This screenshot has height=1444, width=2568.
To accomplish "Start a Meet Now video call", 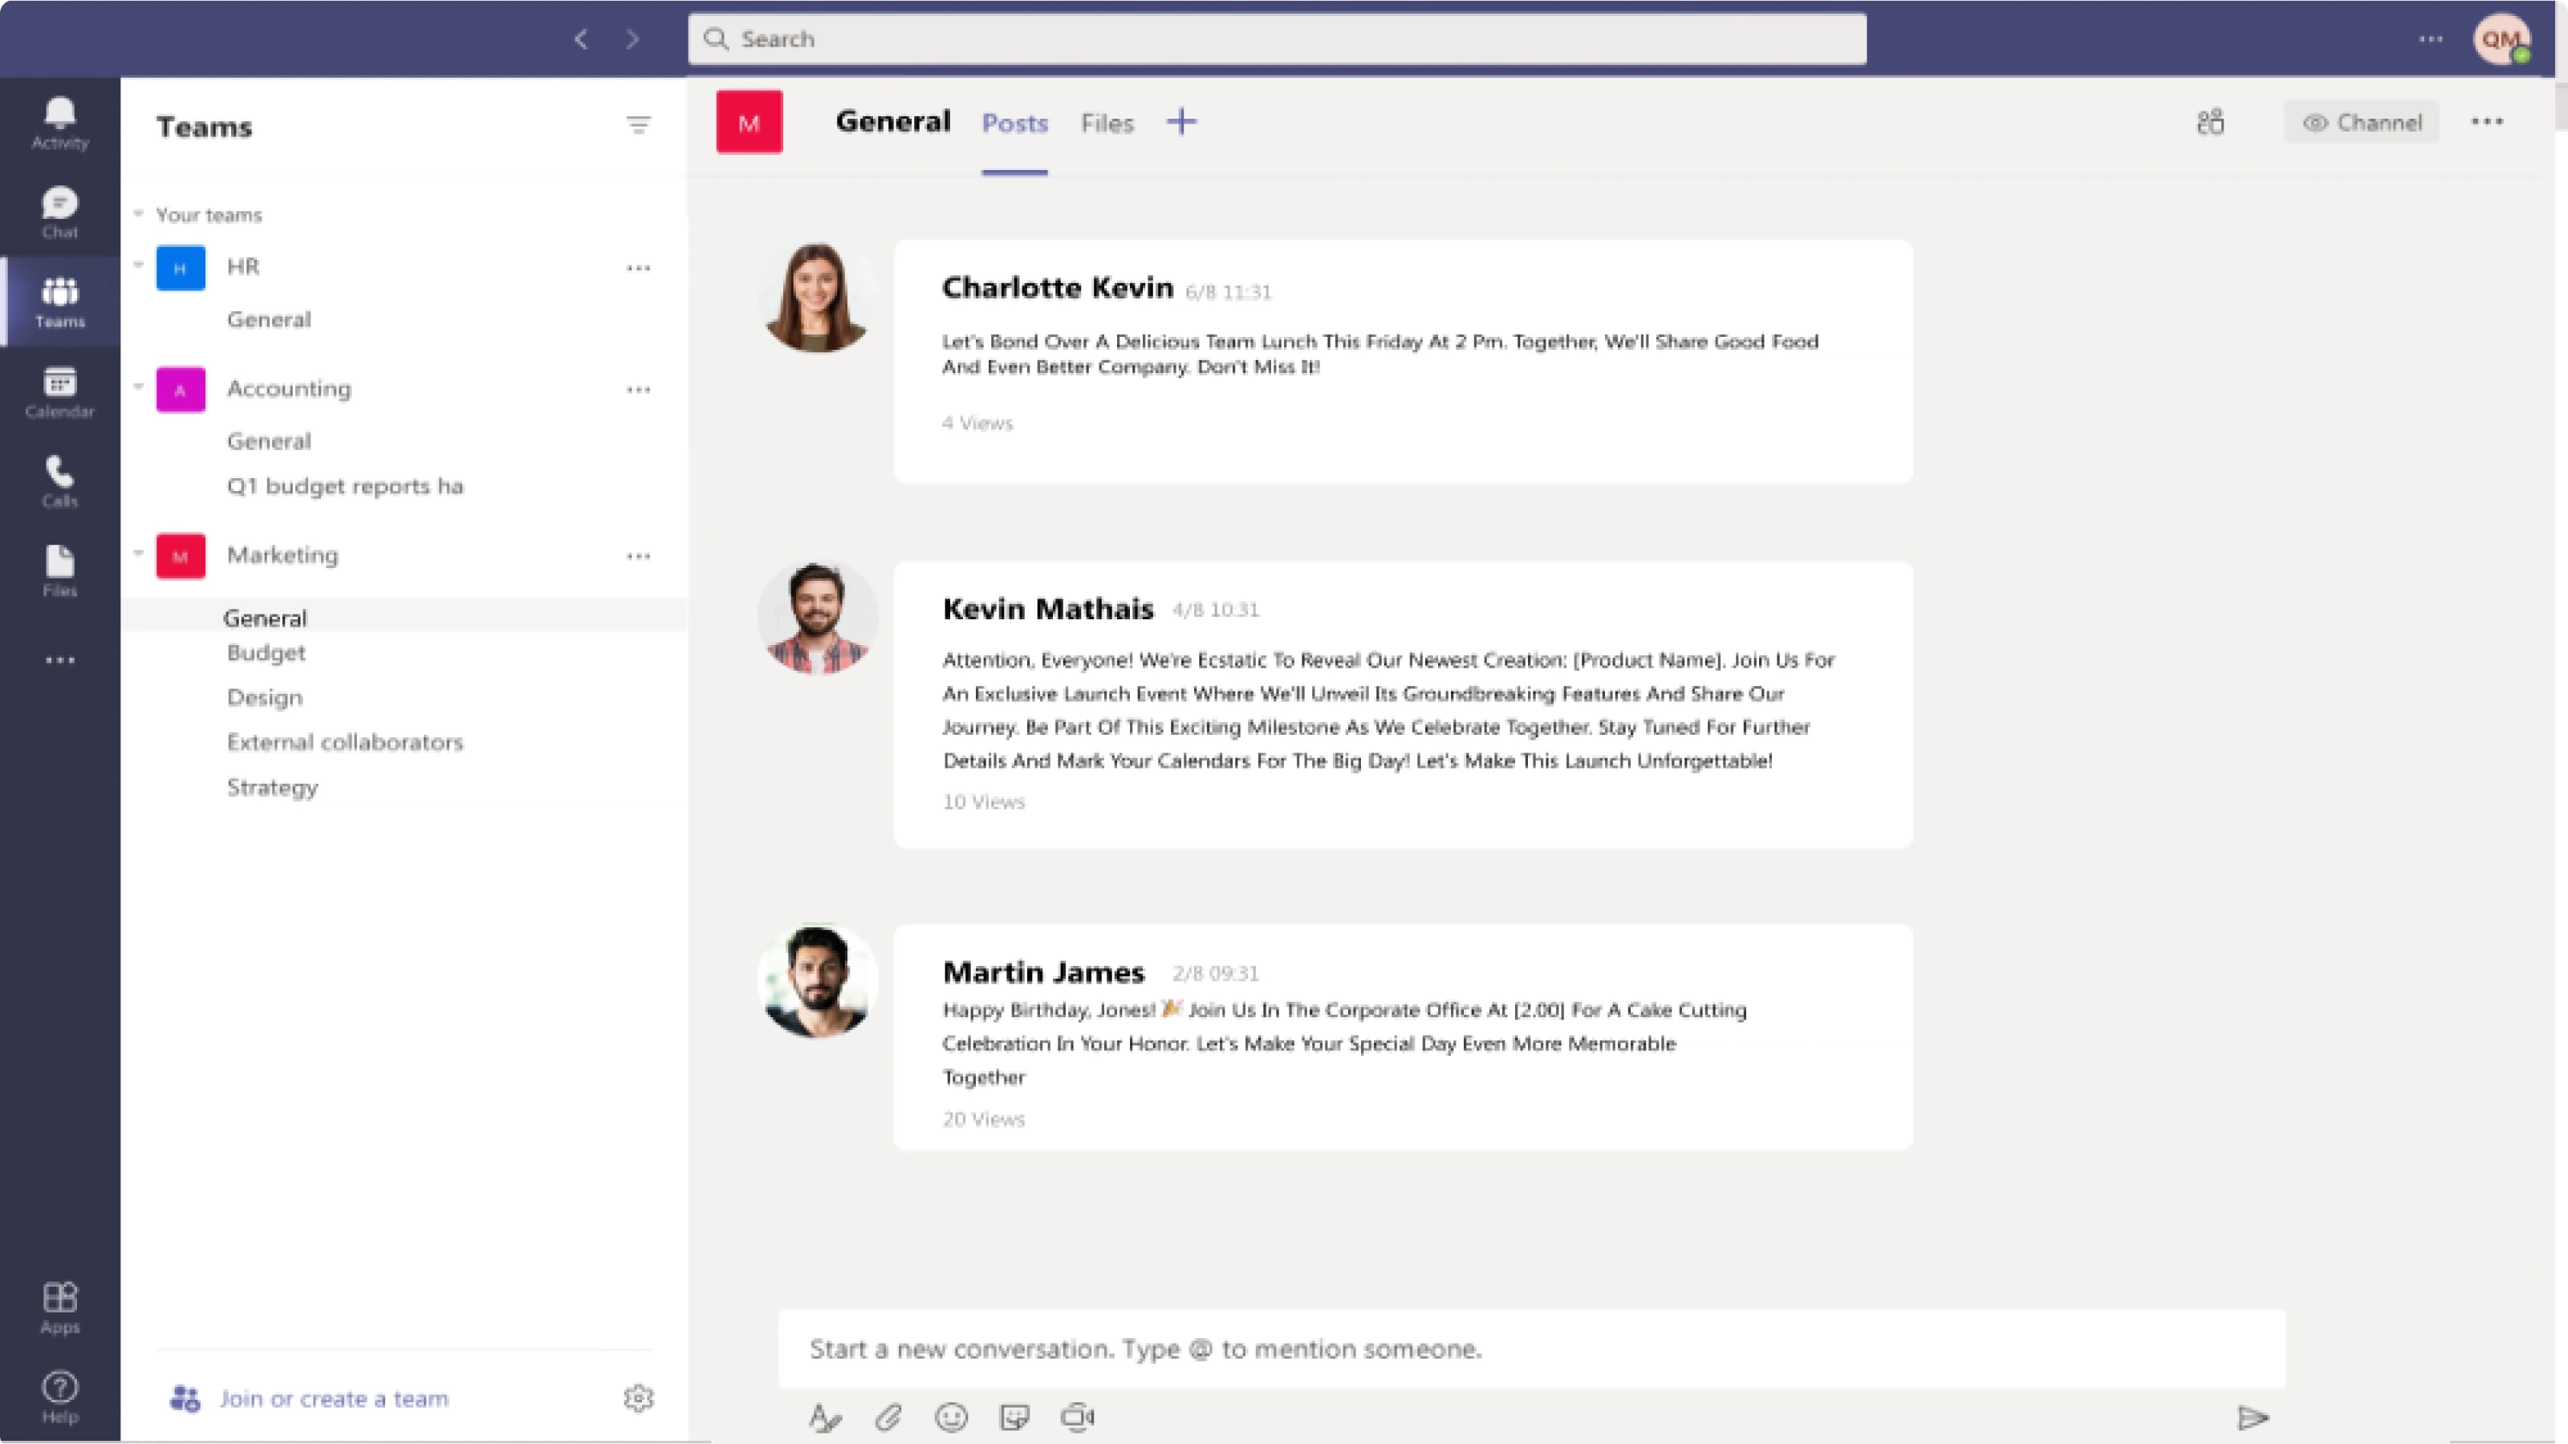I will point(1079,1416).
